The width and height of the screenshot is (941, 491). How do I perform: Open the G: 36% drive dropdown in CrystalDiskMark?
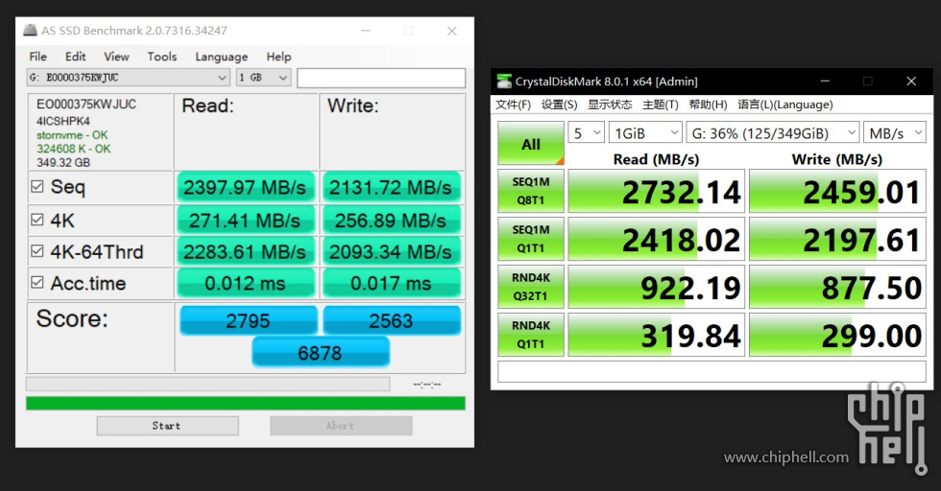click(773, 132)
